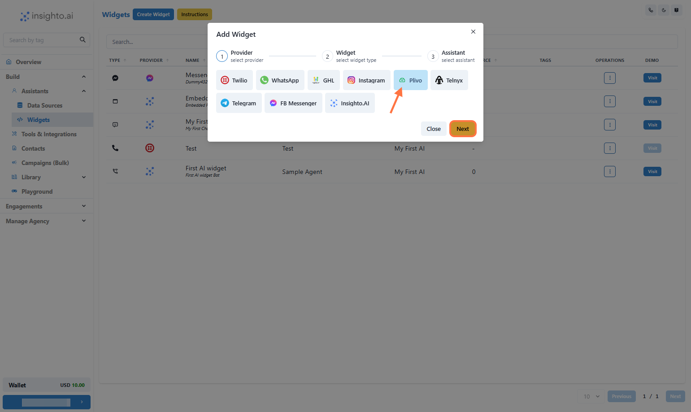Screen dimensions: 691x412
Task: Open operations menu for Test row
Action: [x=610, y=148]
